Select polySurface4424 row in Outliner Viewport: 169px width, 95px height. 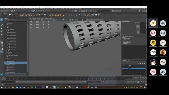16,63
